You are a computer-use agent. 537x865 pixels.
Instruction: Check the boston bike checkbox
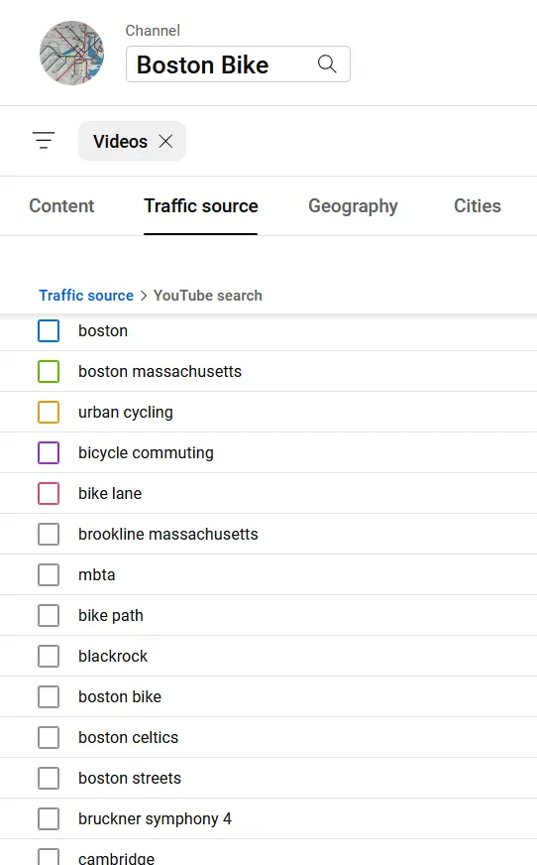tap(49, 696)
